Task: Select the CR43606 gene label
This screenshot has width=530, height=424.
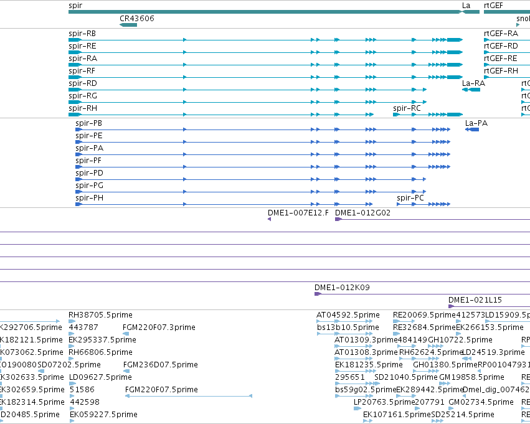Action: 137,19
